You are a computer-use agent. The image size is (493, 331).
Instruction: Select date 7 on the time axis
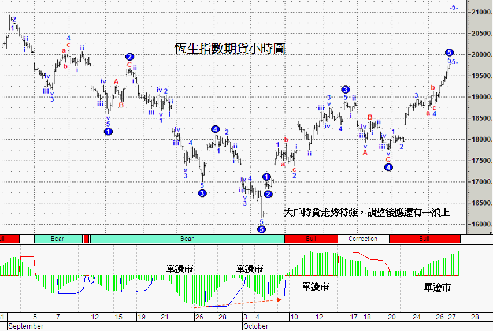click(58, 317)
